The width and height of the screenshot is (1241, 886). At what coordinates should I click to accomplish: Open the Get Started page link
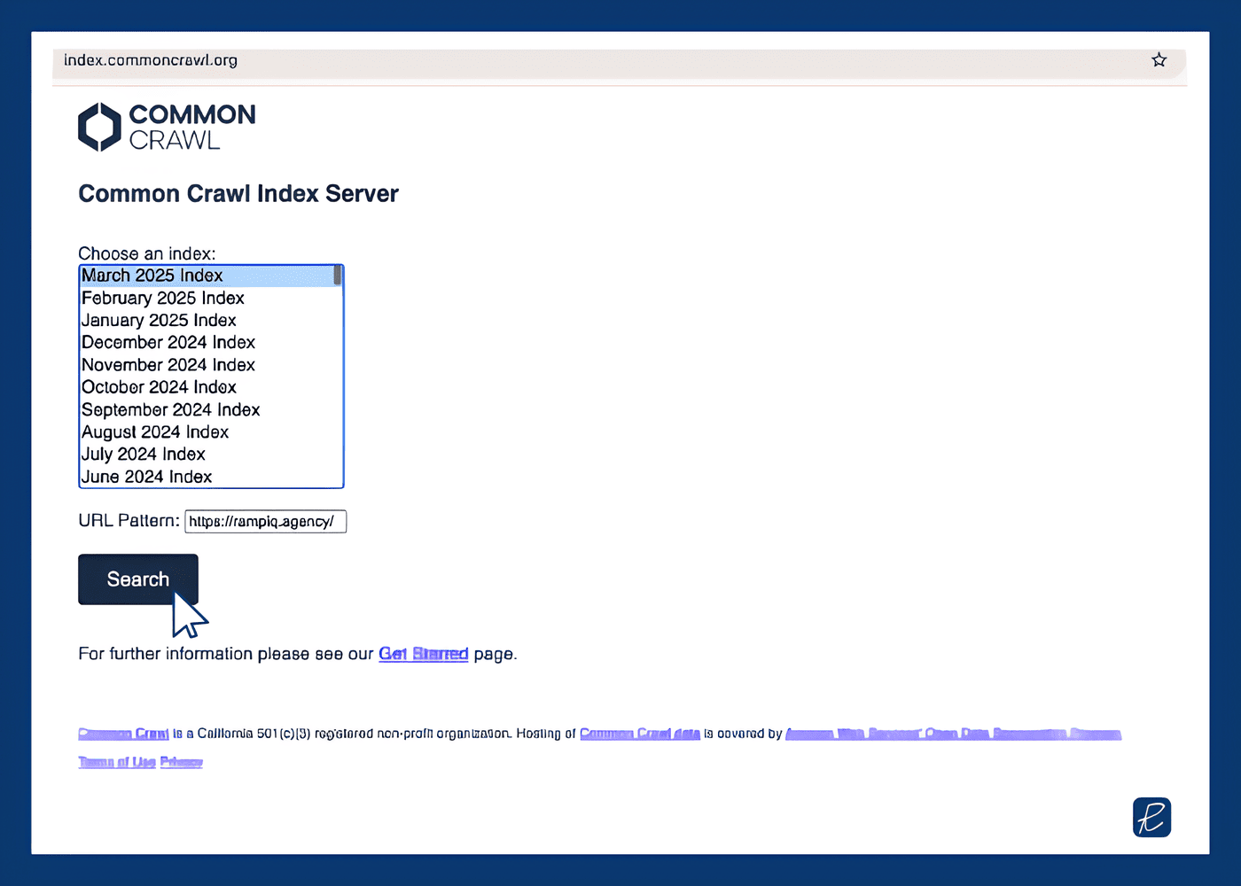[x=424, y=654]
